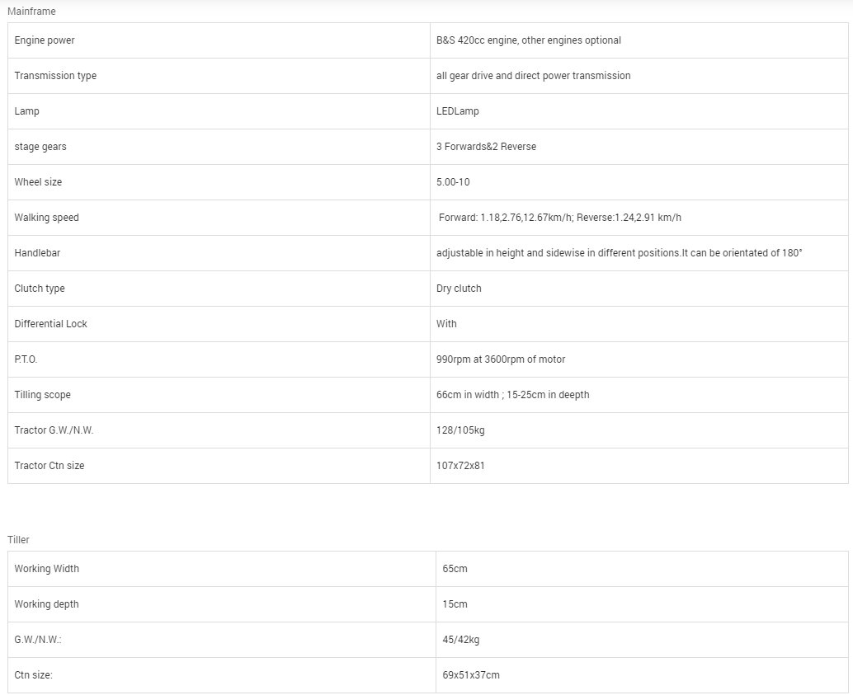Viewport: 853px width, 695px height.
Task: Click the Working Width value 65cm
Action: (455, 569)
